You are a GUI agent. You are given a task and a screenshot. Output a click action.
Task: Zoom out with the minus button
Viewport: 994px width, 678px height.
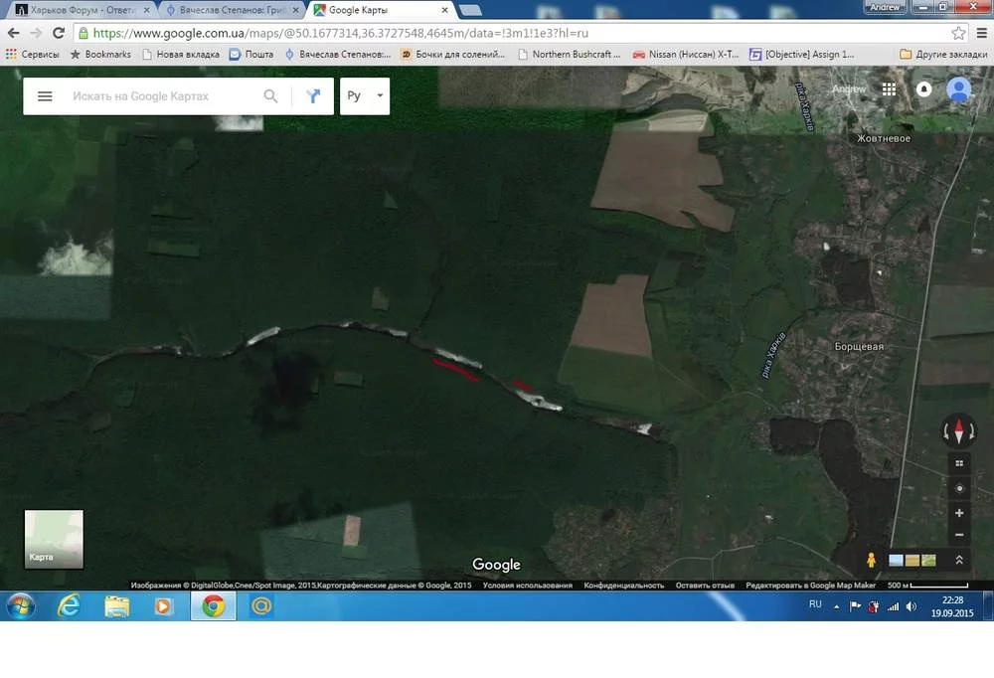point(959,535)
